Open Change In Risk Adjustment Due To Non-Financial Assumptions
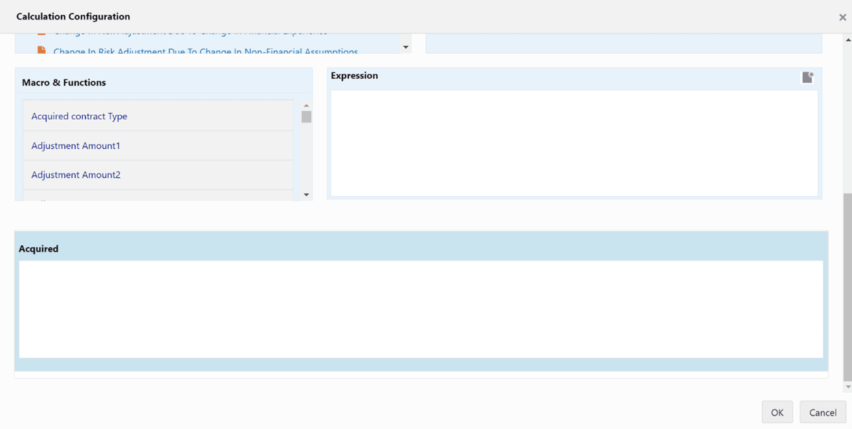 click(205, 52)
